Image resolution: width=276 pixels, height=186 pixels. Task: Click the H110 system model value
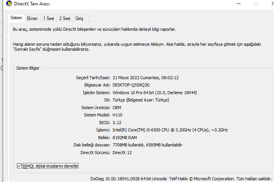click(117, 115)
